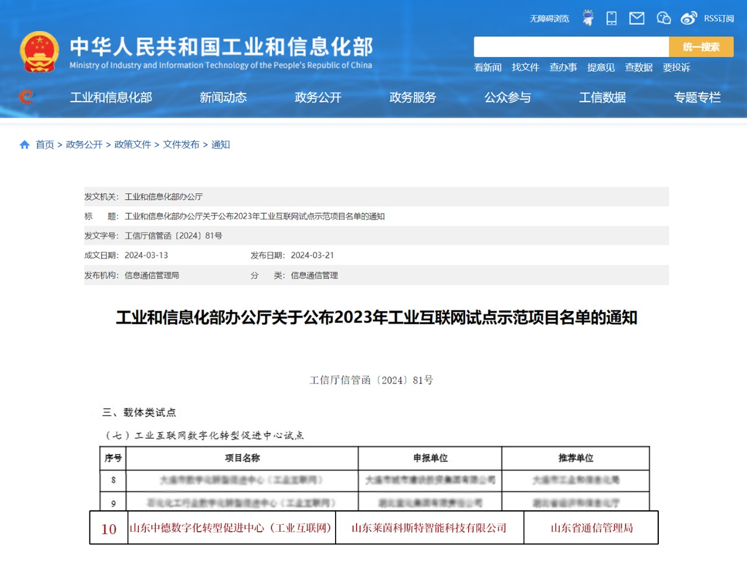Click the 申报单位 table column header
The image size is (747, 579).
[x=430, y=458]
